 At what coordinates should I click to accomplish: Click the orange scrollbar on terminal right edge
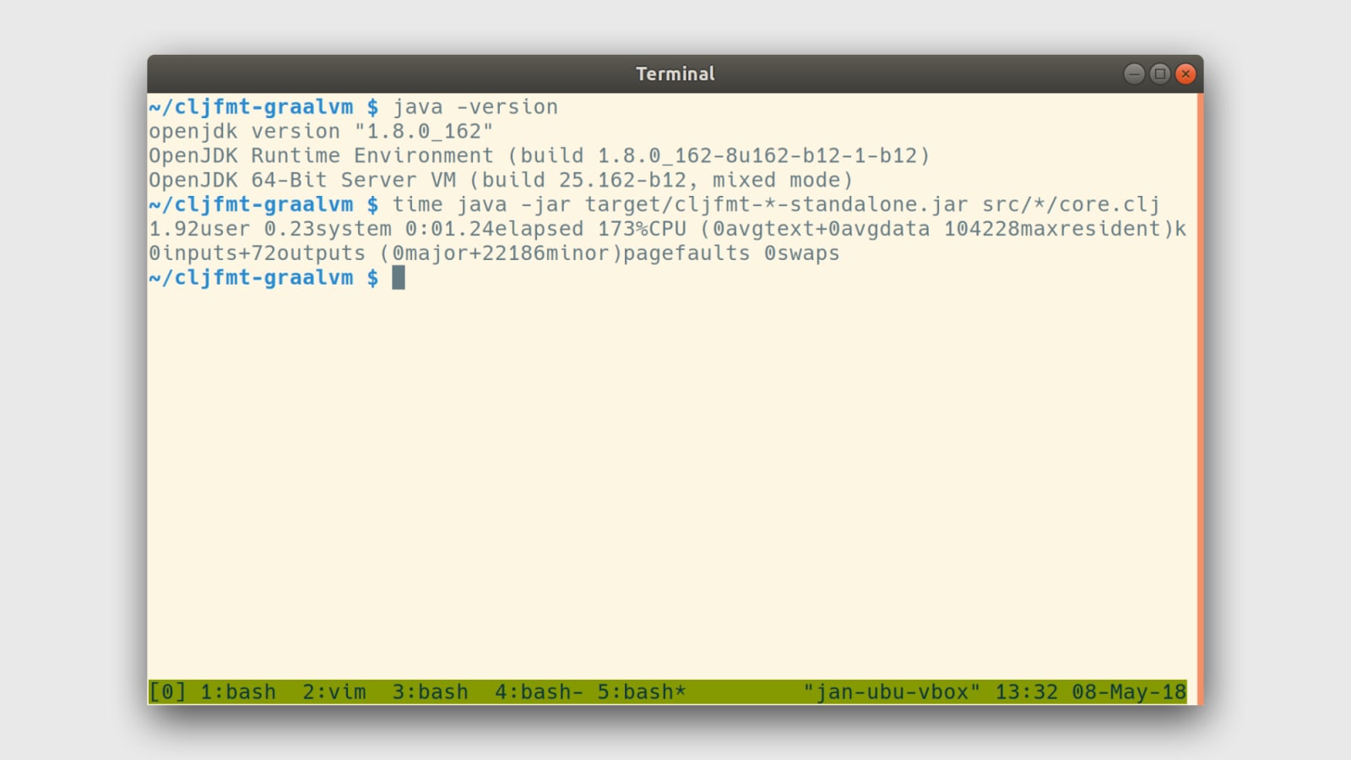(1200, 397)
